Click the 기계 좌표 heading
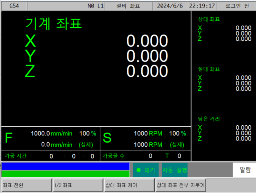Screen dimensions: 256x193 (x=53, y=24)
